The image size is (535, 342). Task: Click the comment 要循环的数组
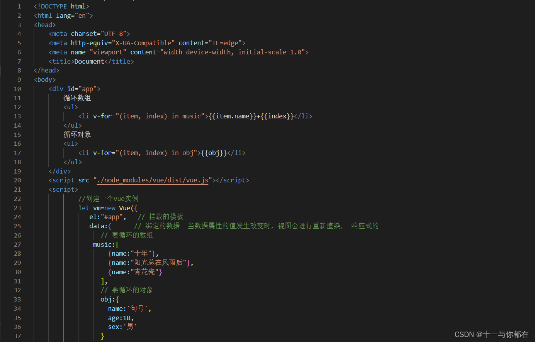click(127, 235)
